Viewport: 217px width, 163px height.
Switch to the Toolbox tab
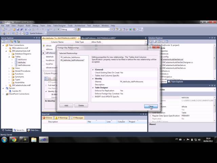[x=7, y=130]
